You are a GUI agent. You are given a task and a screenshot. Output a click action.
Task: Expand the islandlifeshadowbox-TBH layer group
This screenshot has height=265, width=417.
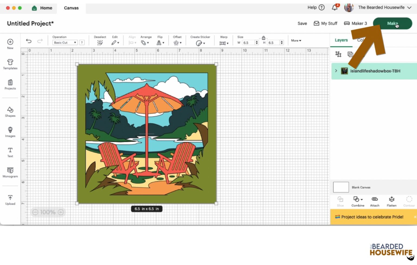coord(336,71)
